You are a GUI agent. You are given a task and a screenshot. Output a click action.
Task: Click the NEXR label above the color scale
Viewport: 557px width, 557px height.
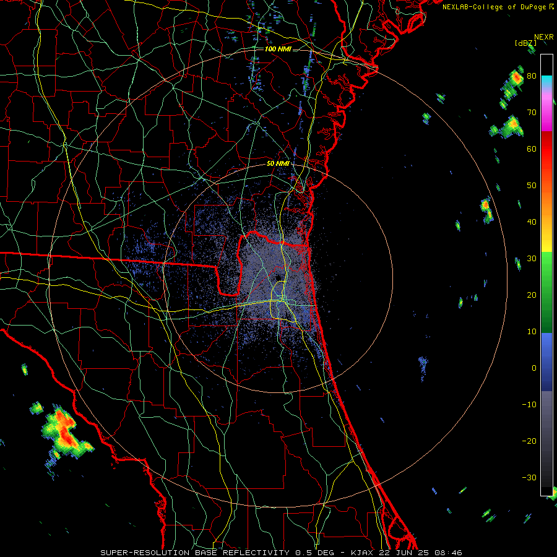[x=544, y=37]
